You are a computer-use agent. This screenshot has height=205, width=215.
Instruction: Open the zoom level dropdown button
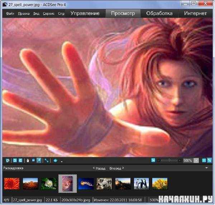196,161
